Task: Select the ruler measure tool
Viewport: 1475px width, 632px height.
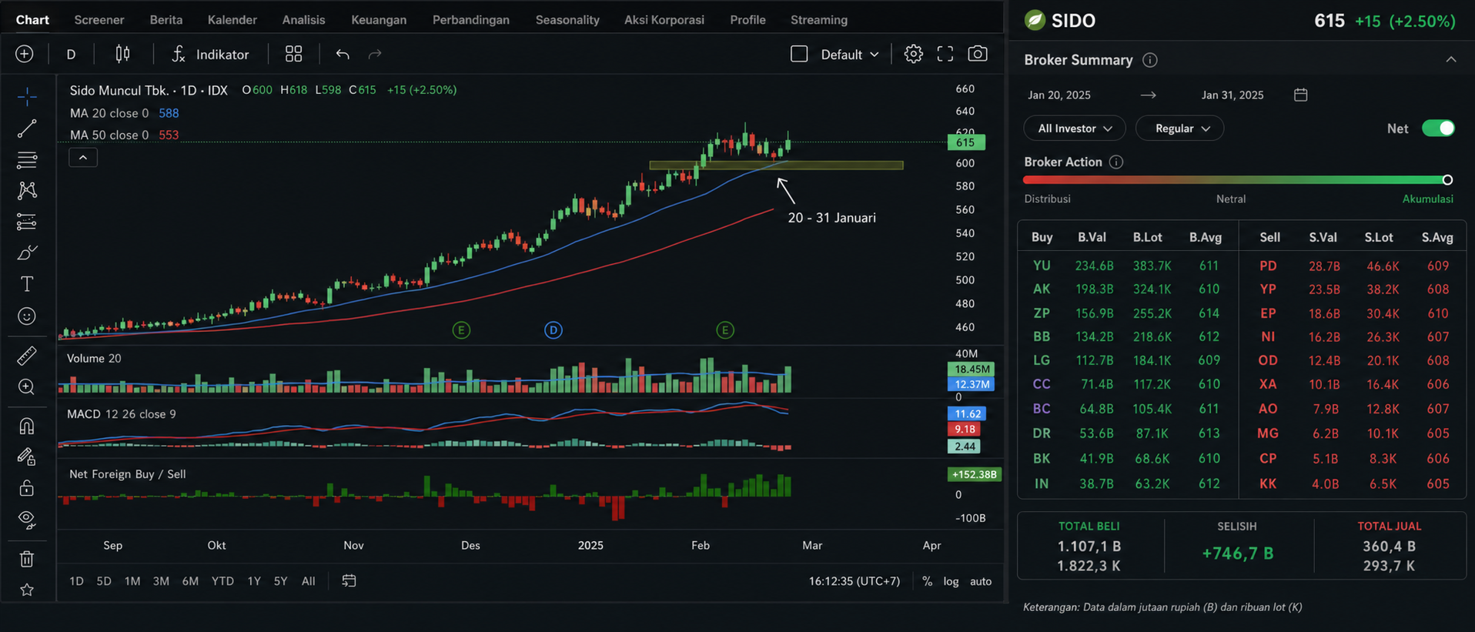Action: pos(27,356)
